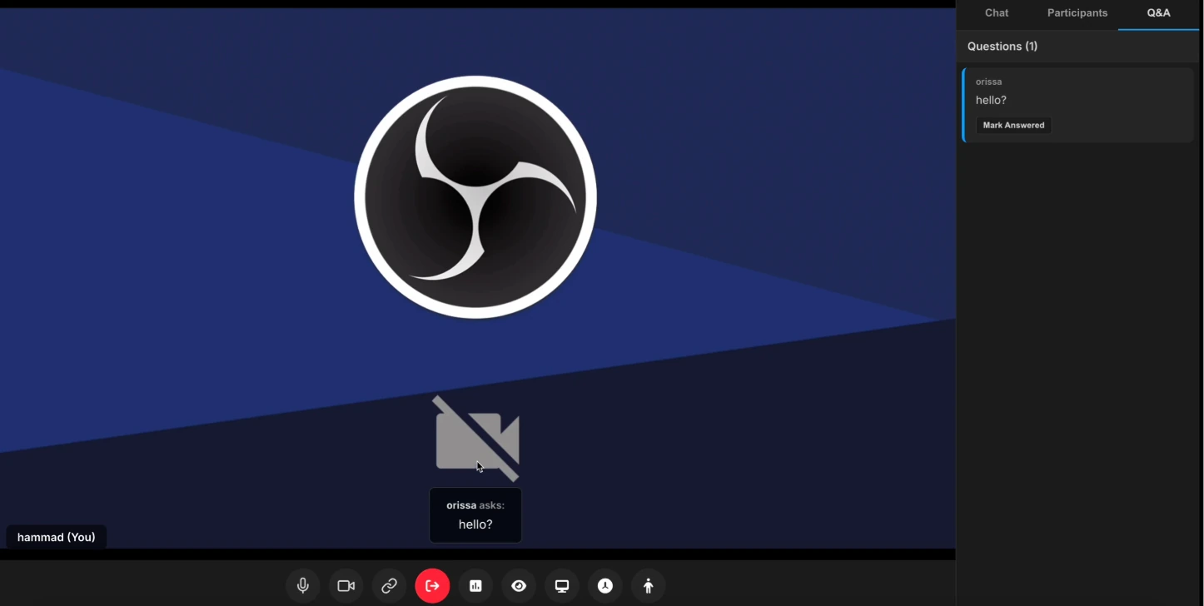1204x606 pixels.
Task: Click the 'orissa asks:' overlay popup
Action: [475, 515]
